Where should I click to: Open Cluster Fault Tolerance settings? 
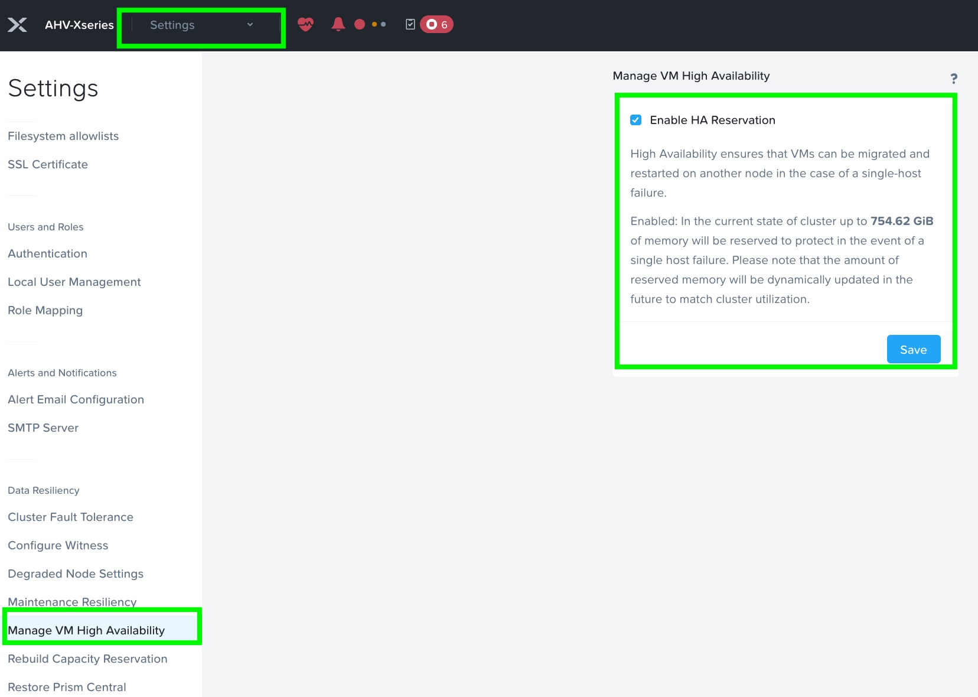point(70,517)
